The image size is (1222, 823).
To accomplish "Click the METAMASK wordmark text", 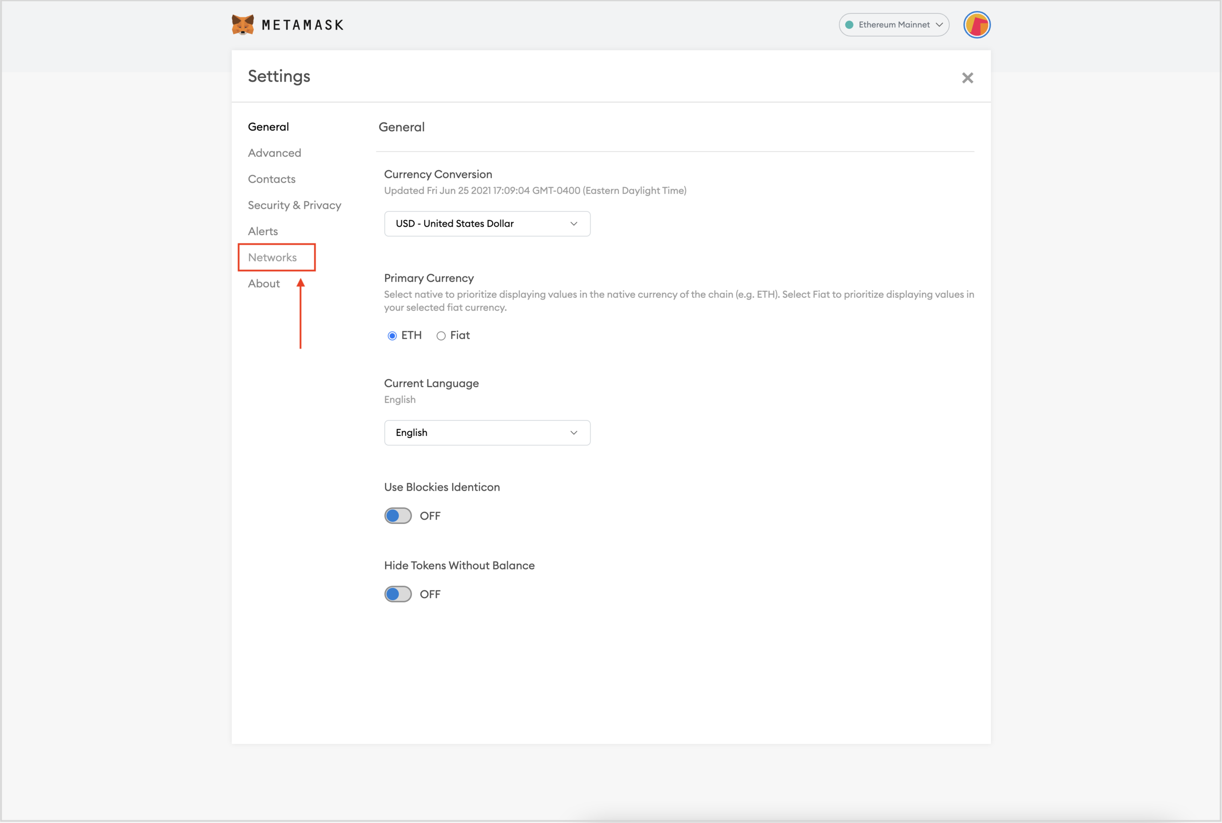I will (x=303, y=24).
